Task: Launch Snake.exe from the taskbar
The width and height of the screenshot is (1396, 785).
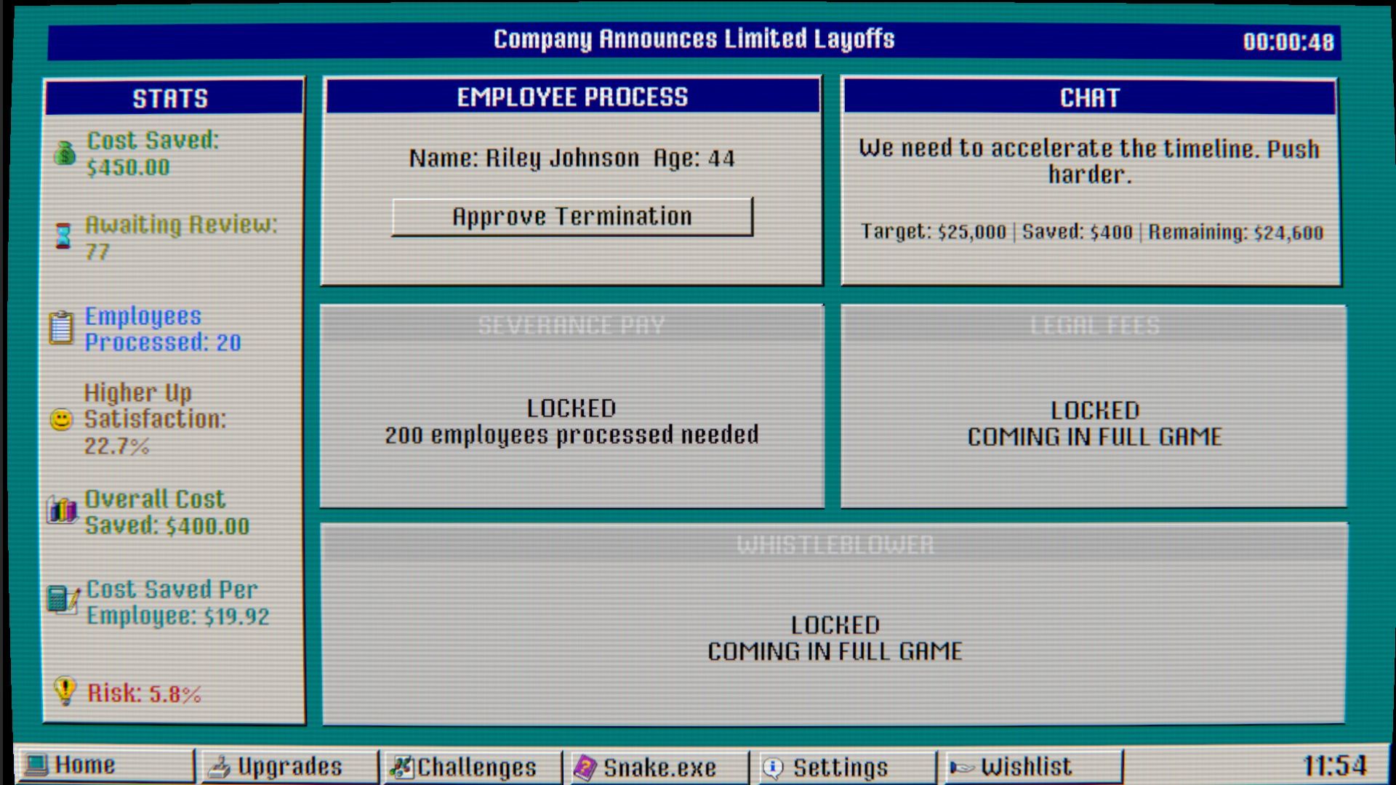Action: point(657,767)
